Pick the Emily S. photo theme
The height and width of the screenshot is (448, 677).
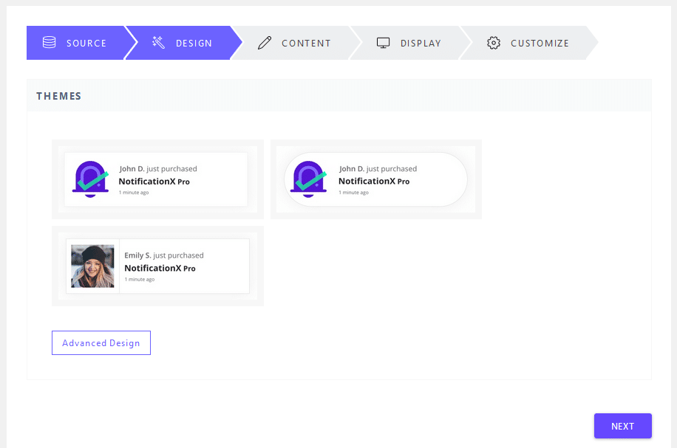click(157, 266)
